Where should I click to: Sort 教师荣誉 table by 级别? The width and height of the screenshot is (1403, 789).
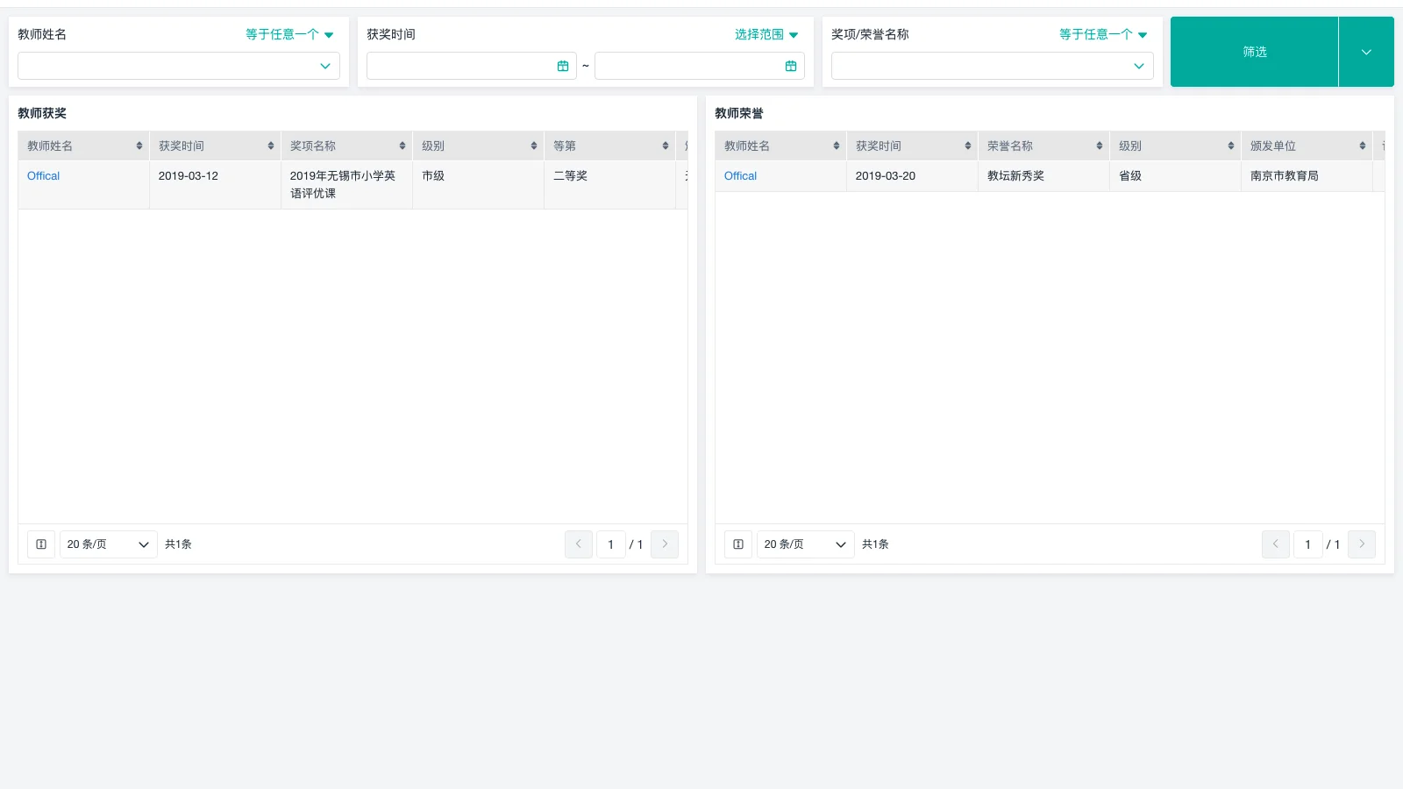pos(1231,146)
